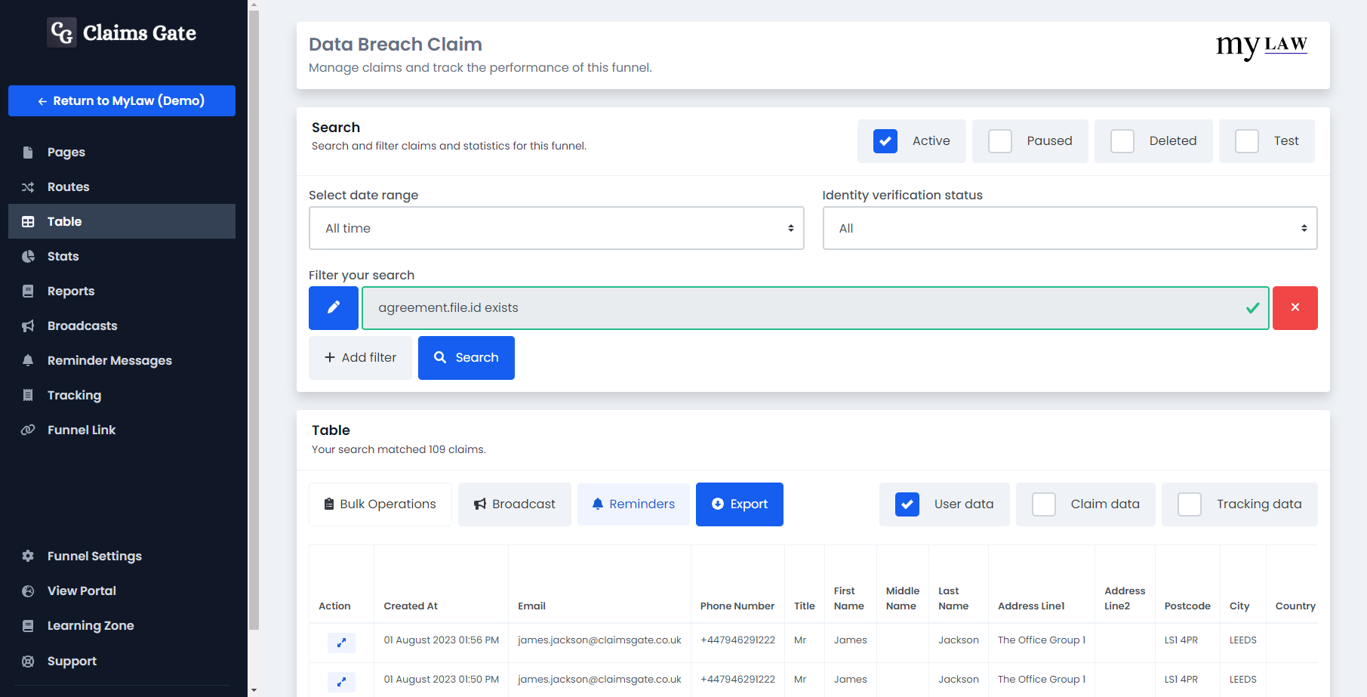Viewport: 1367px width, 697px height.
Task: Click the Broadcast button above the table
Action: click(x=515, y=504)
